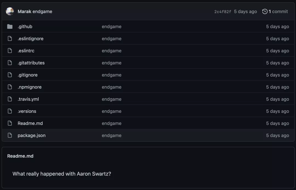Click the .github folder icon
The image size is (296, 190).
pyautogui.click(x=10, y=27)
